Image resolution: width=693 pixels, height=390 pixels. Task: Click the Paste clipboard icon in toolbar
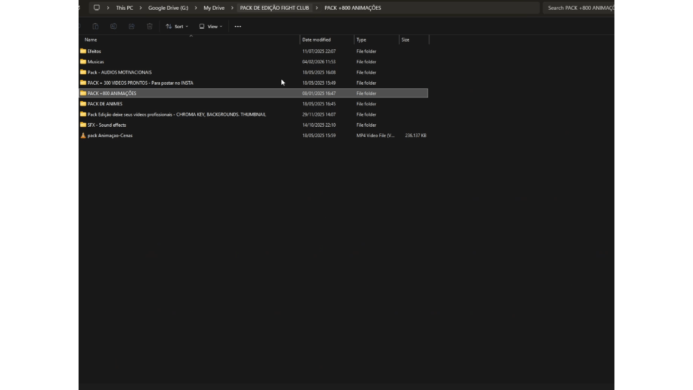point(96,26)
